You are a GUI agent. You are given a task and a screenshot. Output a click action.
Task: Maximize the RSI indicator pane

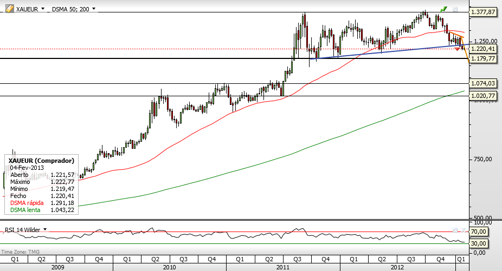(x=455, y=230)
